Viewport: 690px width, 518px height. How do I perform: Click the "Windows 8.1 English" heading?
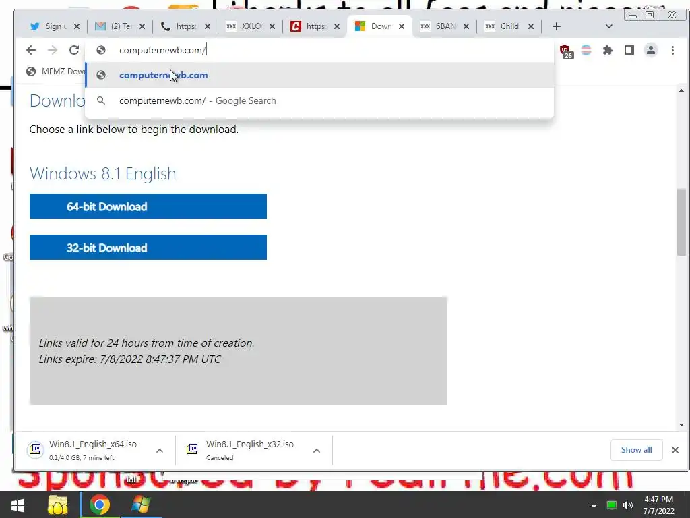click(x=102, y=173)
